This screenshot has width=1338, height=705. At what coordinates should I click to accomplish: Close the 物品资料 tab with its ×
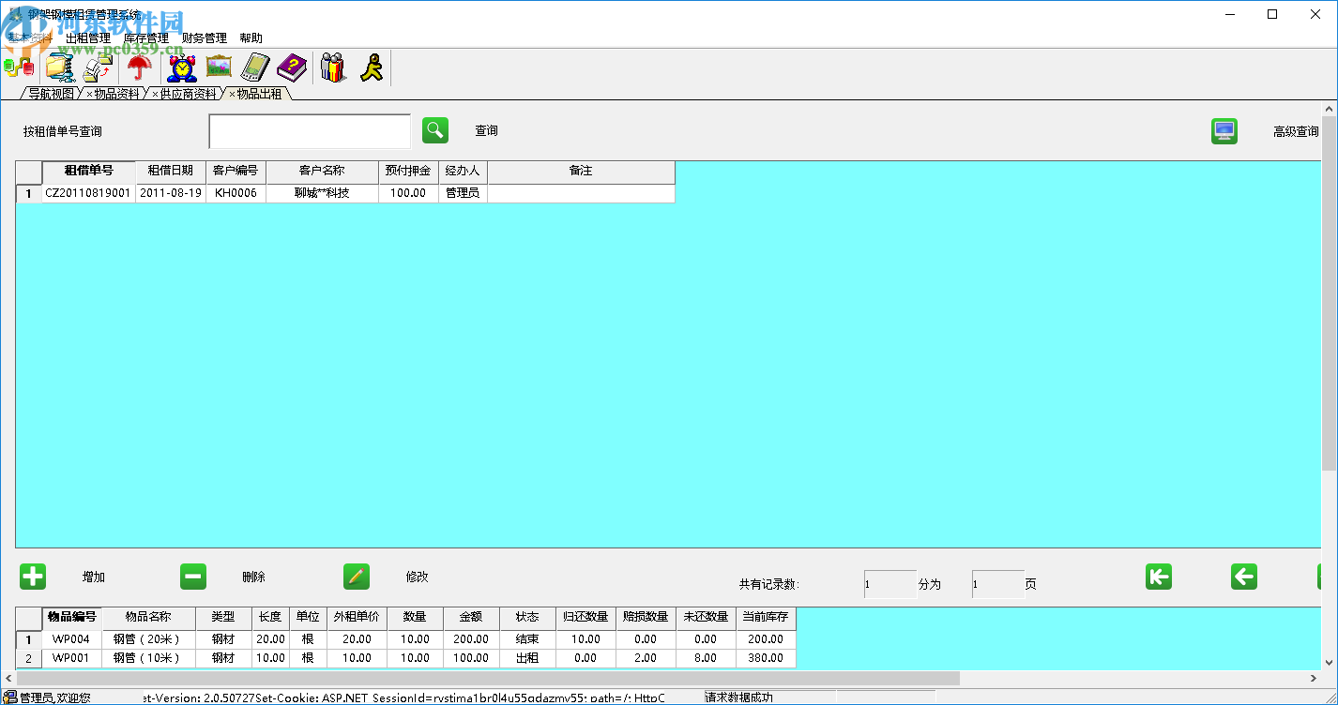coord(89,94)
